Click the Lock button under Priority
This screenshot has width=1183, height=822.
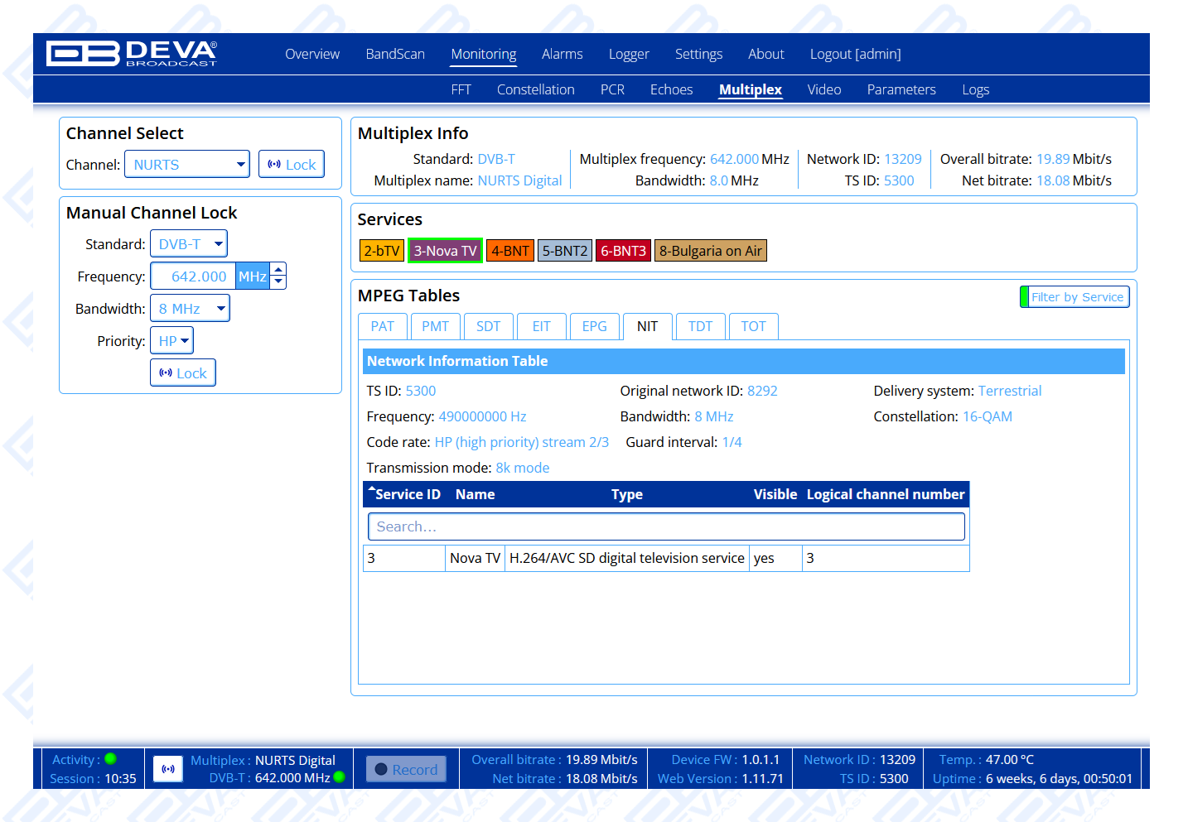(x=183, y=373)
